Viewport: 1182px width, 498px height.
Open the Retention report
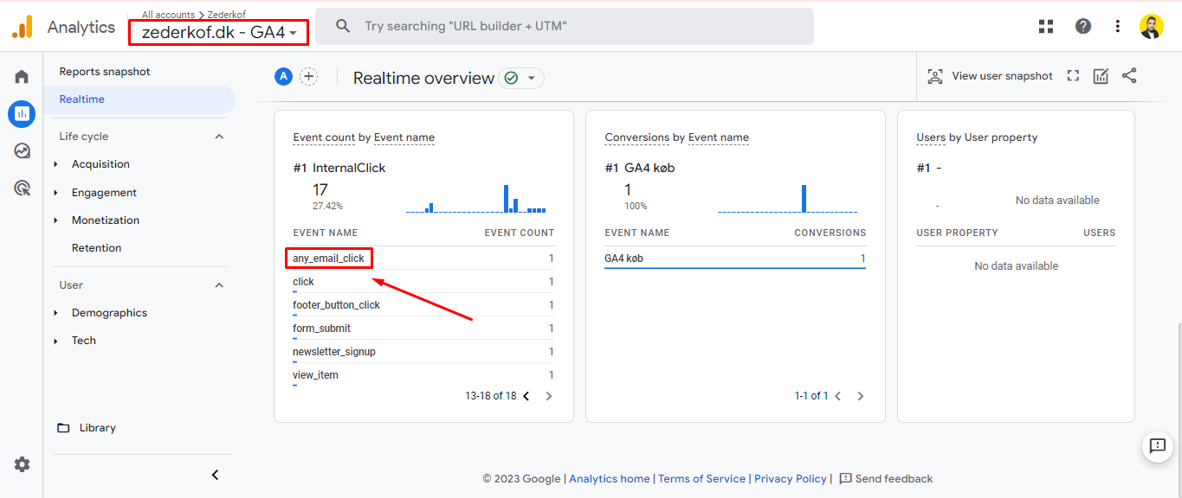pos(96,248)
